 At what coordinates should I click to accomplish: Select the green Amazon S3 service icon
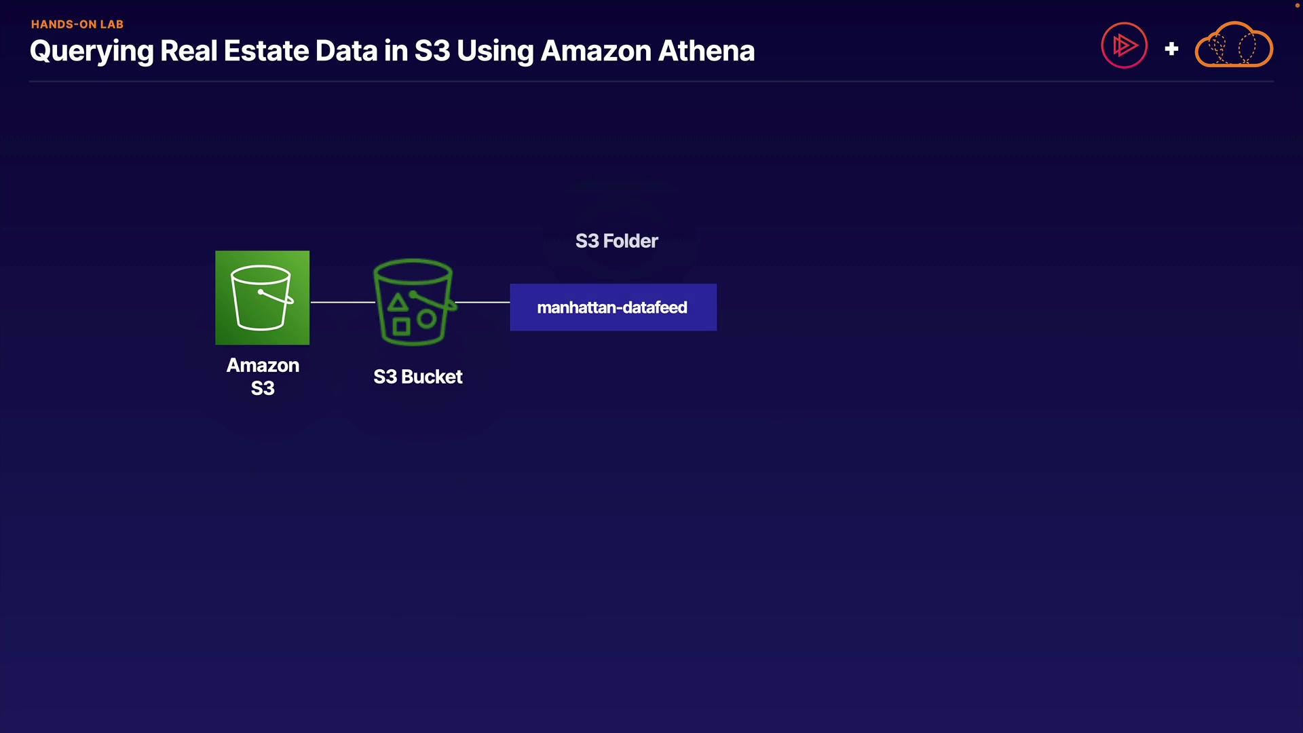(262, 297)
